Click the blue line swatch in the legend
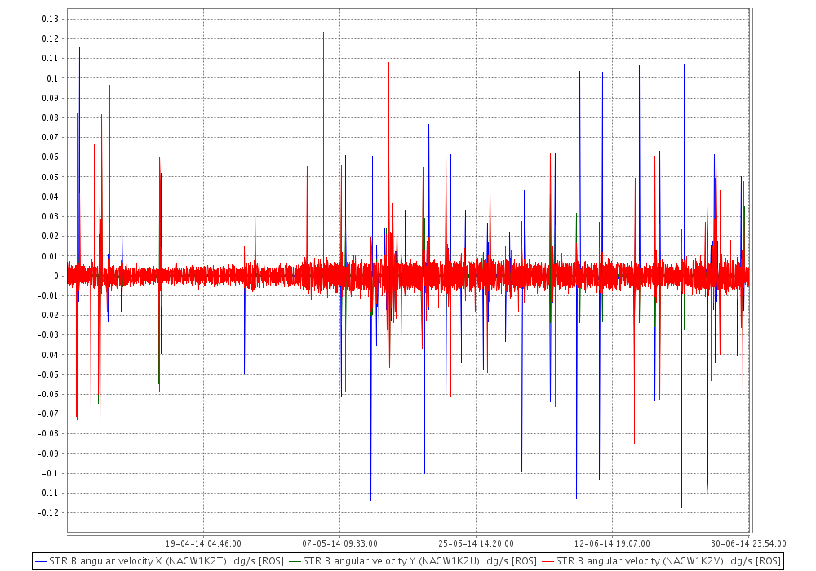This screenshot has width=816, height=571. click(41, 562)
